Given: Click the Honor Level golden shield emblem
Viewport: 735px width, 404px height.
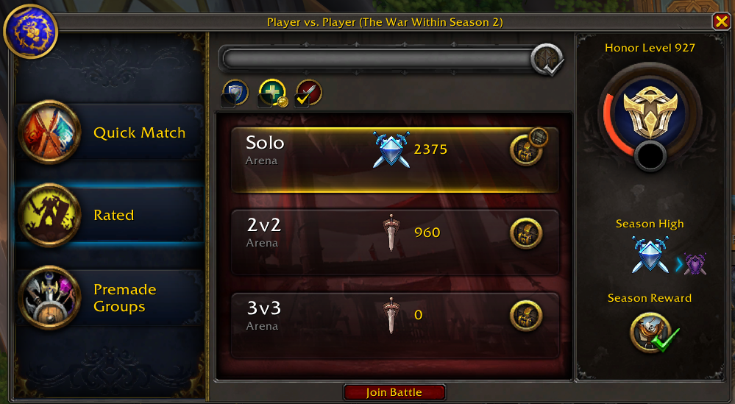Looking at the screenshot, I should click(x=650, y=113).
